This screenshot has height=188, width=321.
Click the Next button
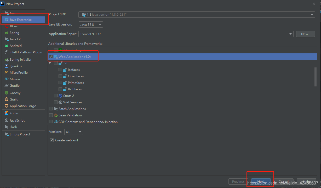pyautogui.click(x=261, y=182)
